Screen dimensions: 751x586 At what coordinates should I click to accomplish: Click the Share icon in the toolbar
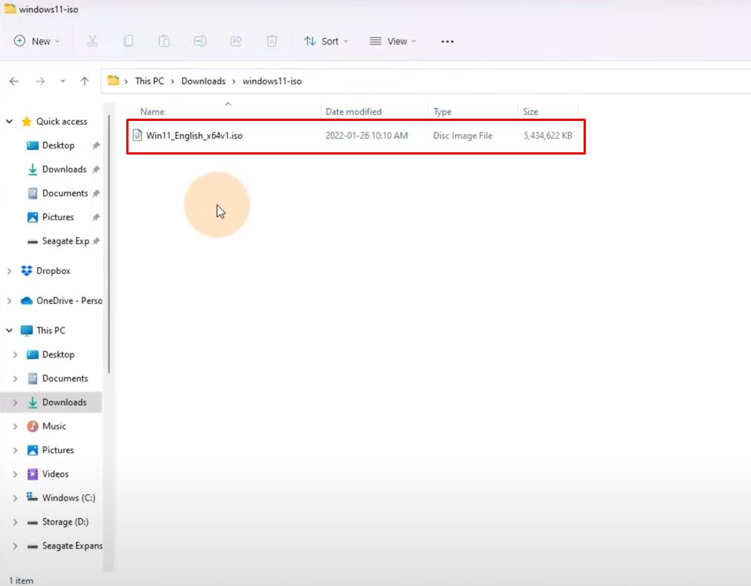coord(236,41)
